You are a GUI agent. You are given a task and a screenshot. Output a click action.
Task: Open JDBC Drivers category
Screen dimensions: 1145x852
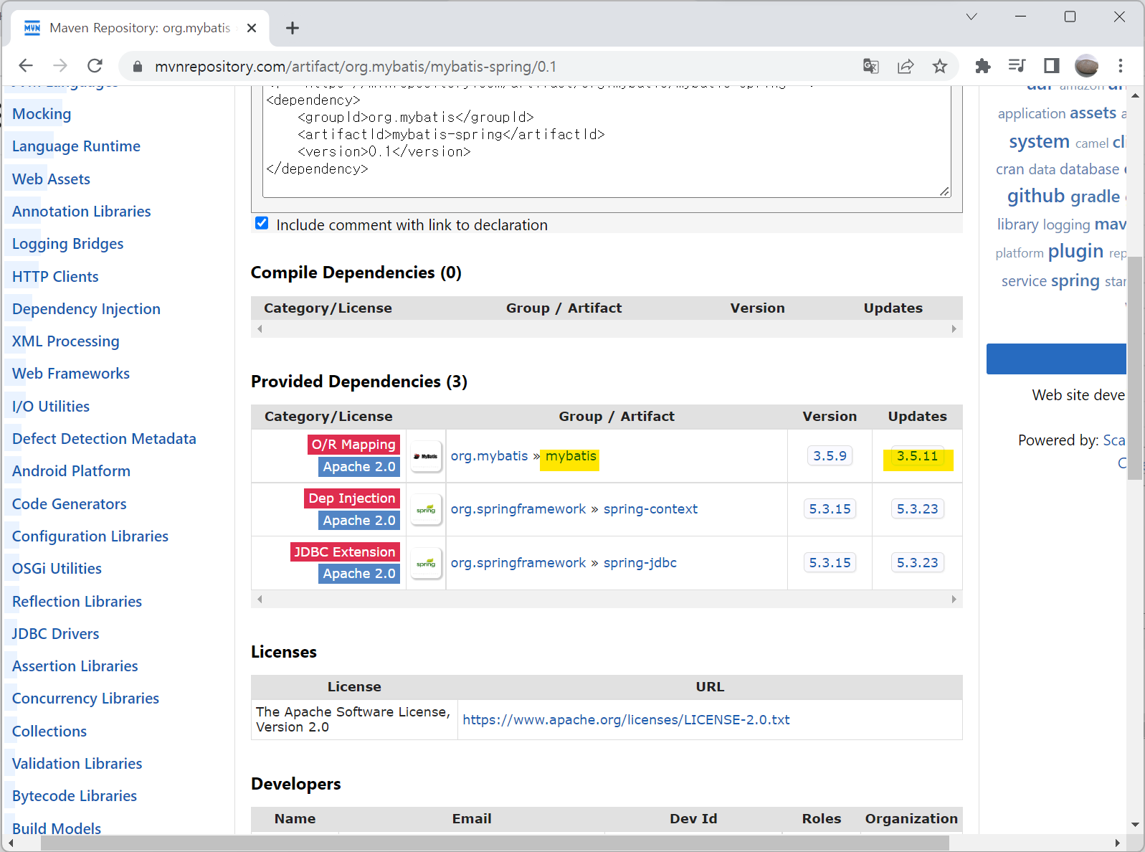click(55, 634)
